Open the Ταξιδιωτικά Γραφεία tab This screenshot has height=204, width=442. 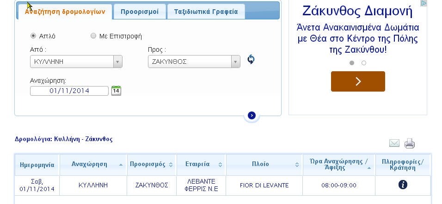[206, 12]
